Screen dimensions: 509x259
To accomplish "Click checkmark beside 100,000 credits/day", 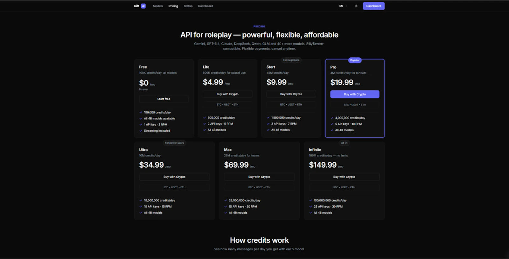I will 141,112.
